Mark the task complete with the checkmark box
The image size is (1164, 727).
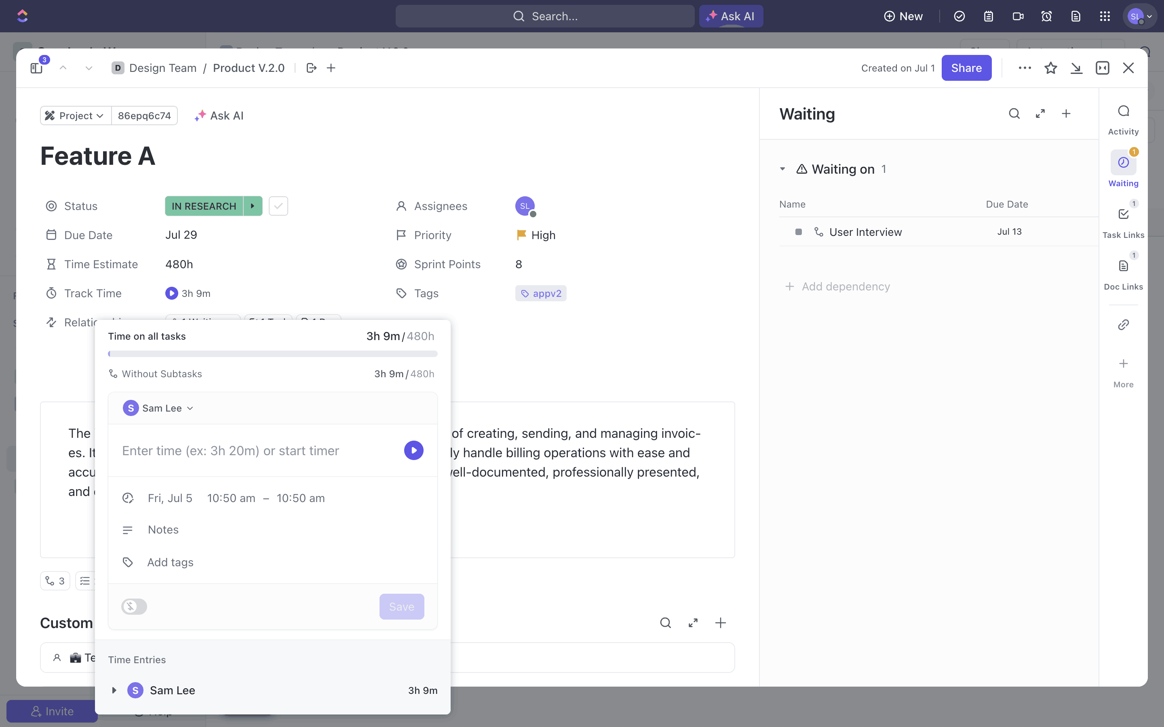pyautogui.click(x=278, y=206)
